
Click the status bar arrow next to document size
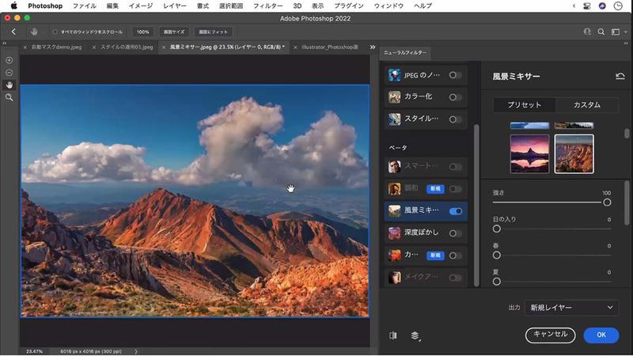point(136,351)
